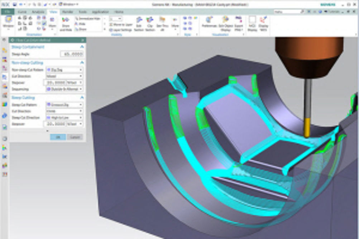Click the colorful palette icon in the sidebar
This screenshot has width=359, height=239.
click(x=5, y=105)
